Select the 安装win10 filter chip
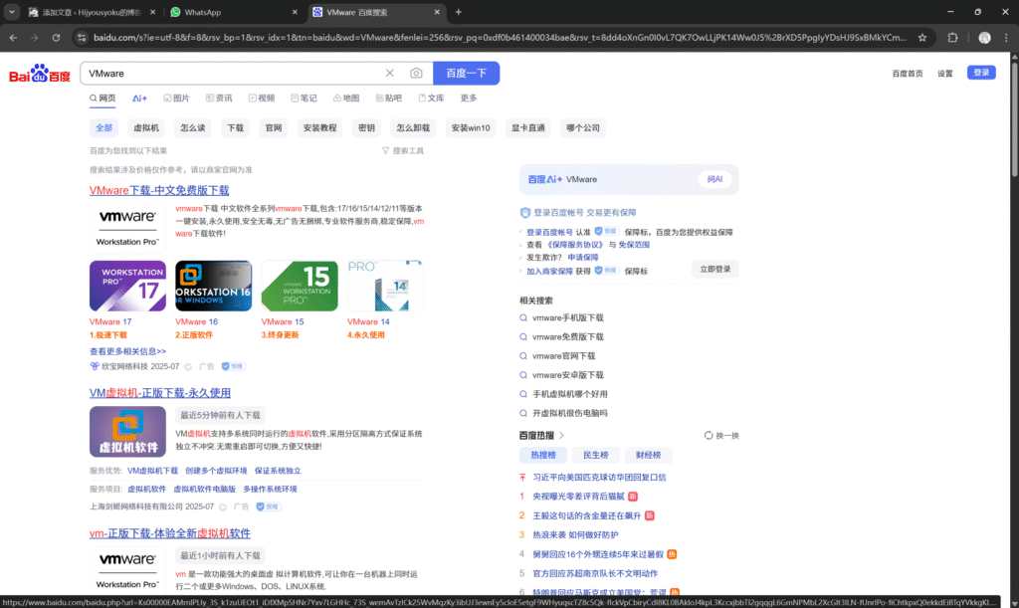 coord(471,128)
